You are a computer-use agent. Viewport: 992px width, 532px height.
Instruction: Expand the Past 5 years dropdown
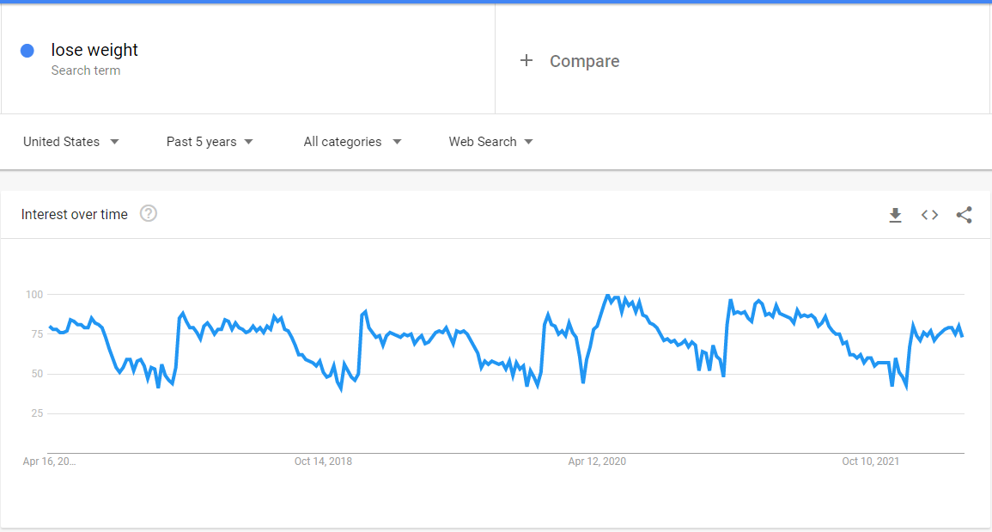(210, 142)
